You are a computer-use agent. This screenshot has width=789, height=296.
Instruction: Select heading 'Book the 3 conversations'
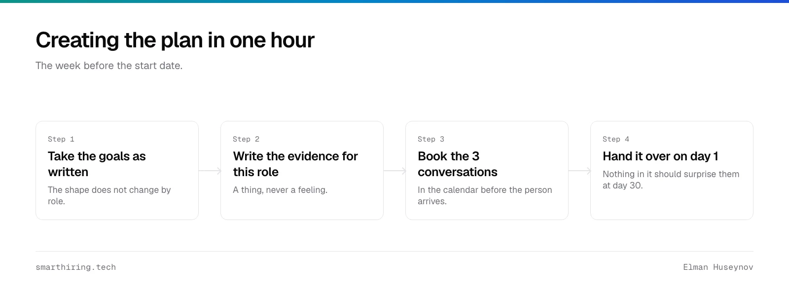458,164
